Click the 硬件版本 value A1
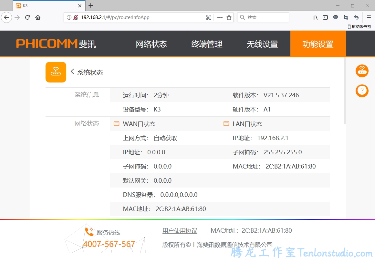Viewport: 375px width, 261px height. (267, 110)
